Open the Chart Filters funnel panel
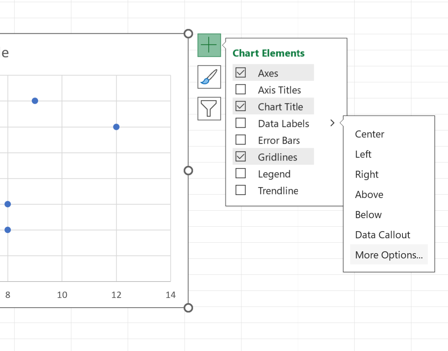Viewport: 448px width, 351px height. [209, 109]
